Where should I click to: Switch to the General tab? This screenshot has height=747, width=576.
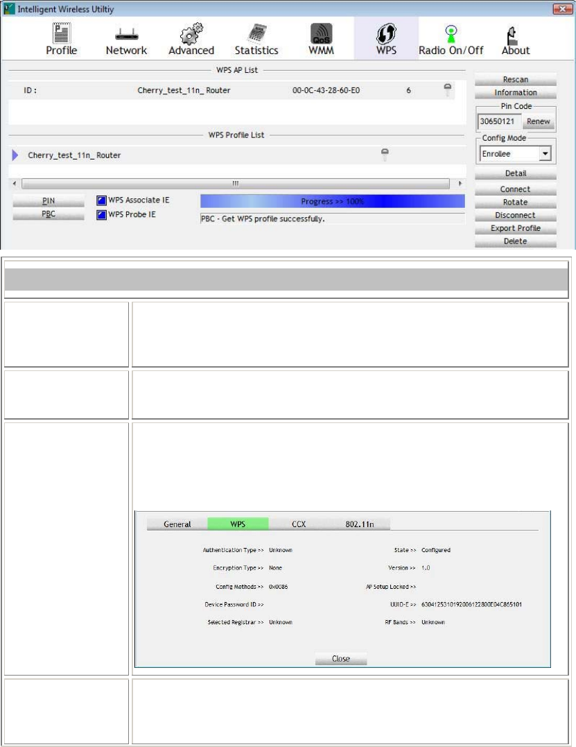coord(177,524)
